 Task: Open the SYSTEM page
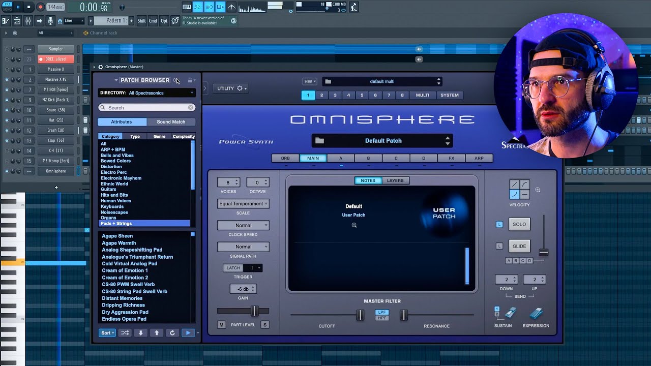click(450, 95)
